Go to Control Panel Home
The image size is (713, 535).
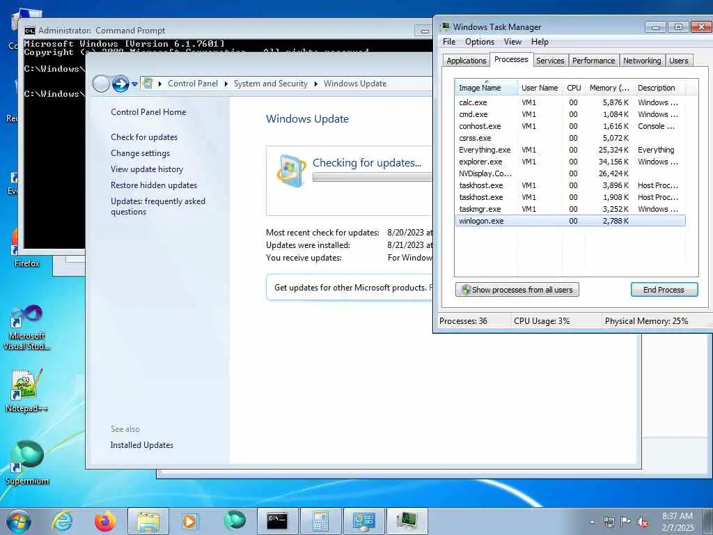tap(148, 112)
